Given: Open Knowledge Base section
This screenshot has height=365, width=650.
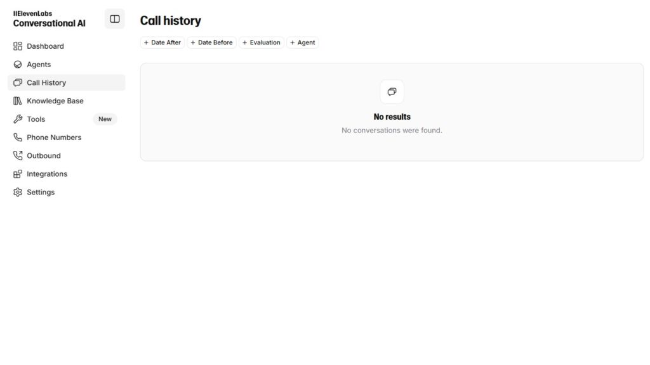Looking at the screenshot, I should pos(66,101).
